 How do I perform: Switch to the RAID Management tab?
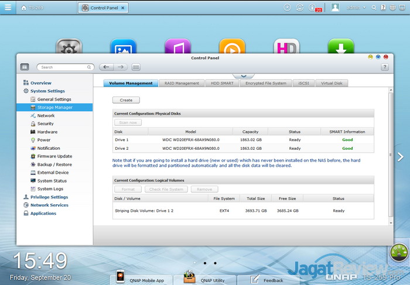182,83
